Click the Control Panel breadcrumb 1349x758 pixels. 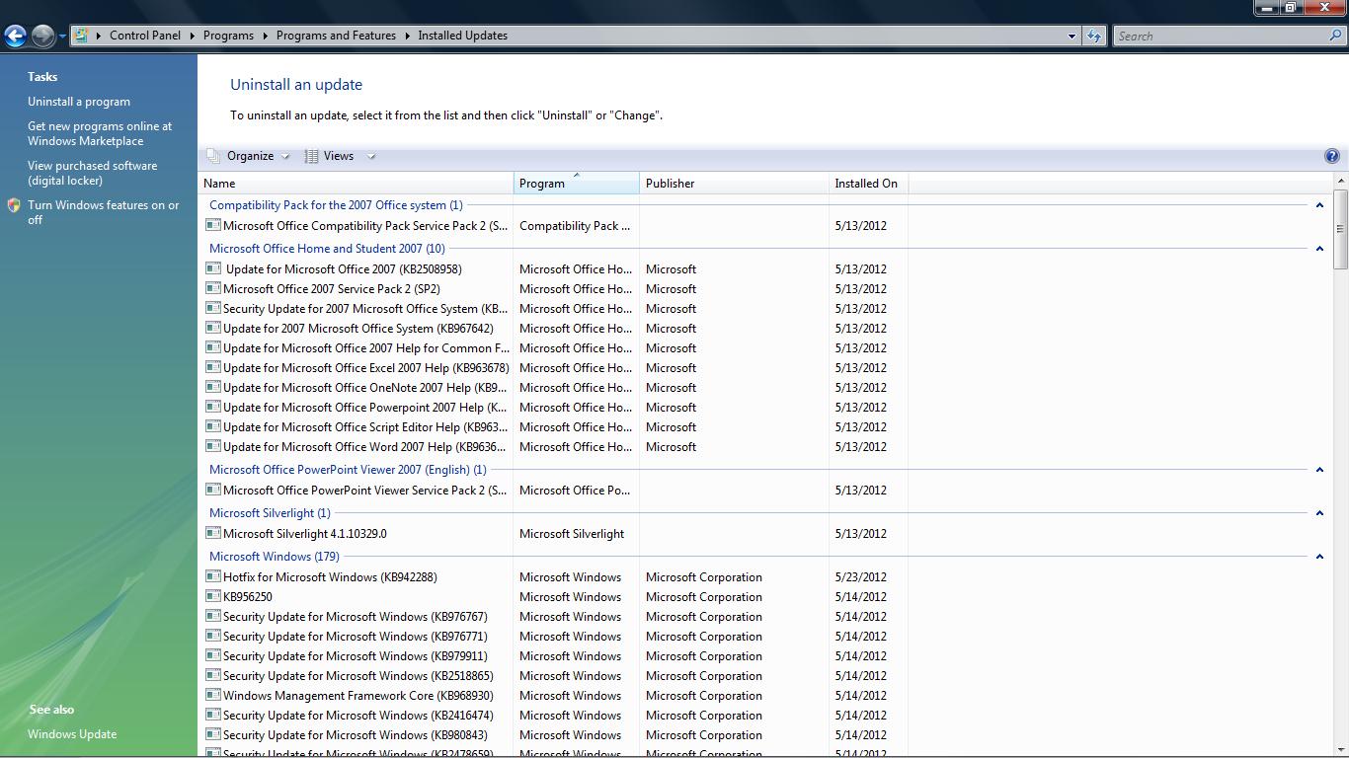tap(145, 36)
